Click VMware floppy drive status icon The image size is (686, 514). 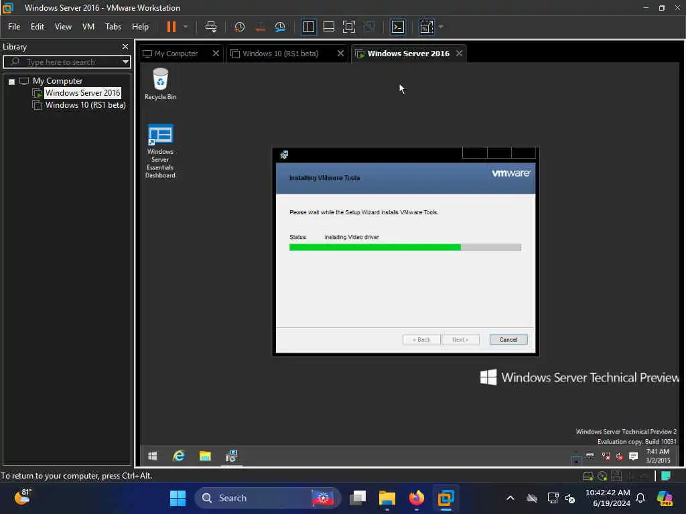pos(616,476)
